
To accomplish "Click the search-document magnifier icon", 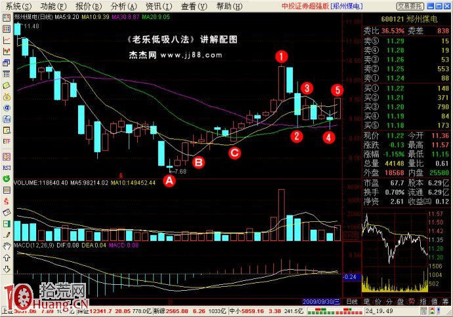I will point(7,130).
